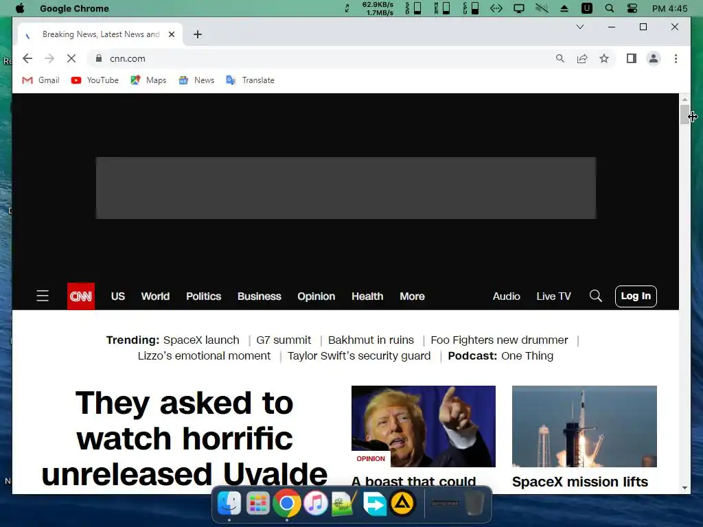This screenshot has height=527, width=703.
Task: Go to the Health section
Action: [367, 296]
